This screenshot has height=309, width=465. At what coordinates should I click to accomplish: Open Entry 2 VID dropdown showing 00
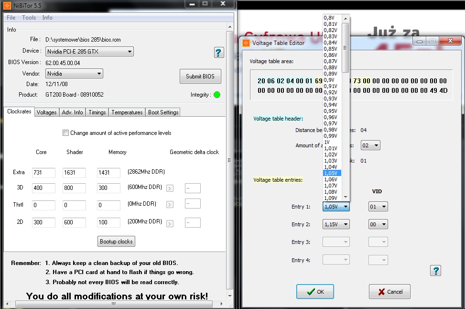378,224
